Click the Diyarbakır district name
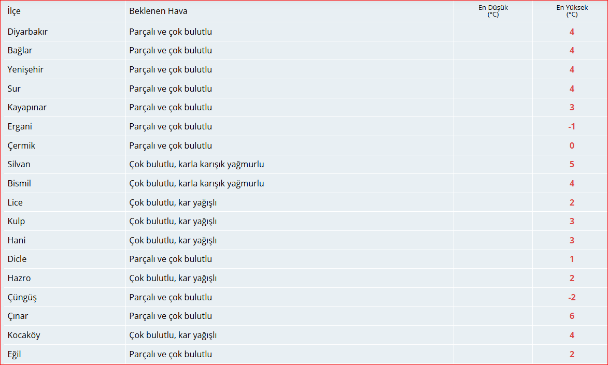The image size is (608, 365). pos(27,32)
